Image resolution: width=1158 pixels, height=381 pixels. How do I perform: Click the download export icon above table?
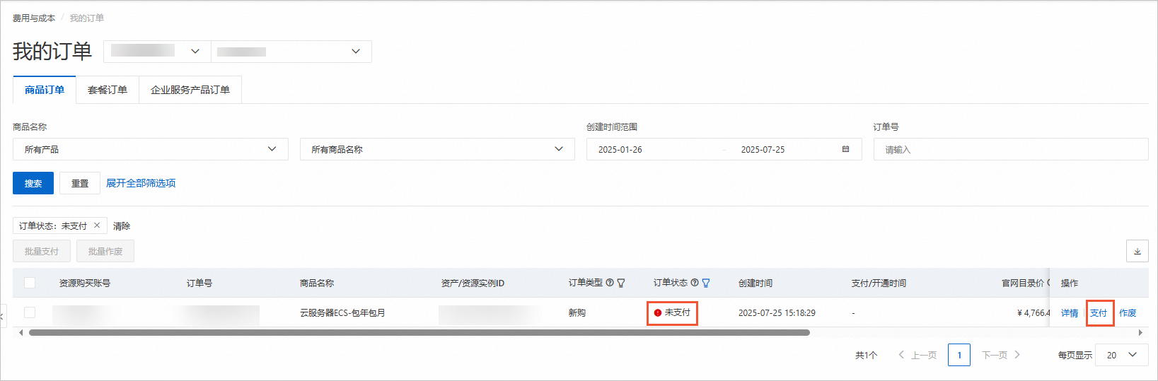1137,251
